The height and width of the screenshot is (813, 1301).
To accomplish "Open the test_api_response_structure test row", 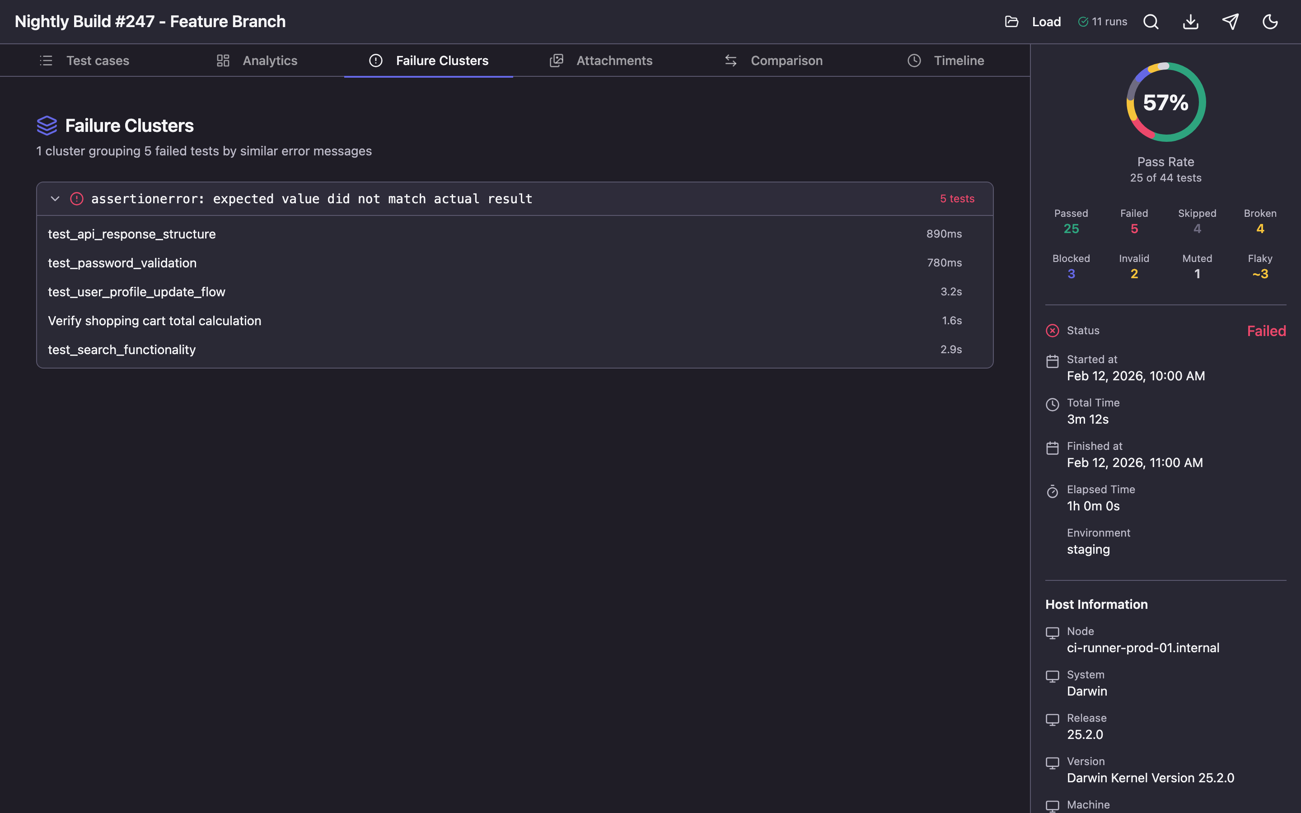I will click(x=132, y=234).
